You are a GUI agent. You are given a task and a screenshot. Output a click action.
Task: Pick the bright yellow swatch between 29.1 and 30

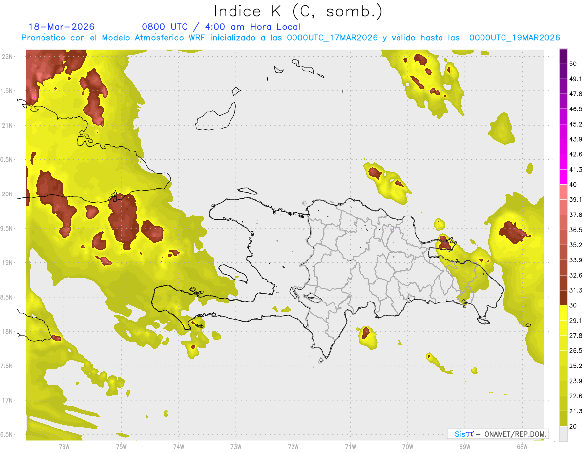[x=564, y=313]
